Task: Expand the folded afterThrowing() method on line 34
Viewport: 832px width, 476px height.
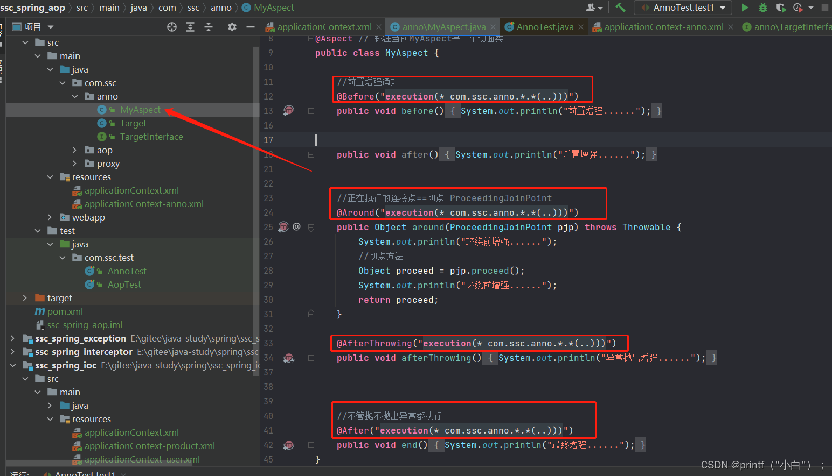Action: (x=311, y=358)
